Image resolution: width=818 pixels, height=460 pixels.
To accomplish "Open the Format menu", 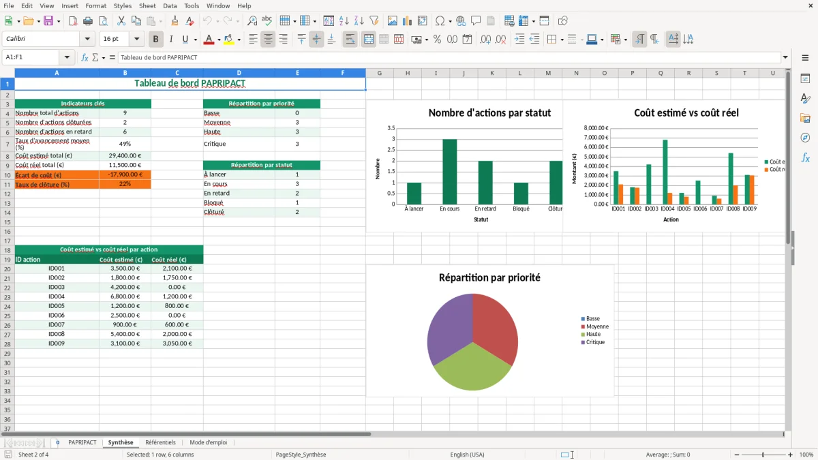I will 95,5.
